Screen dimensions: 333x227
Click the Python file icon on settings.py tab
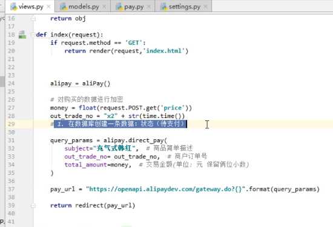click(x=163, y=7)
